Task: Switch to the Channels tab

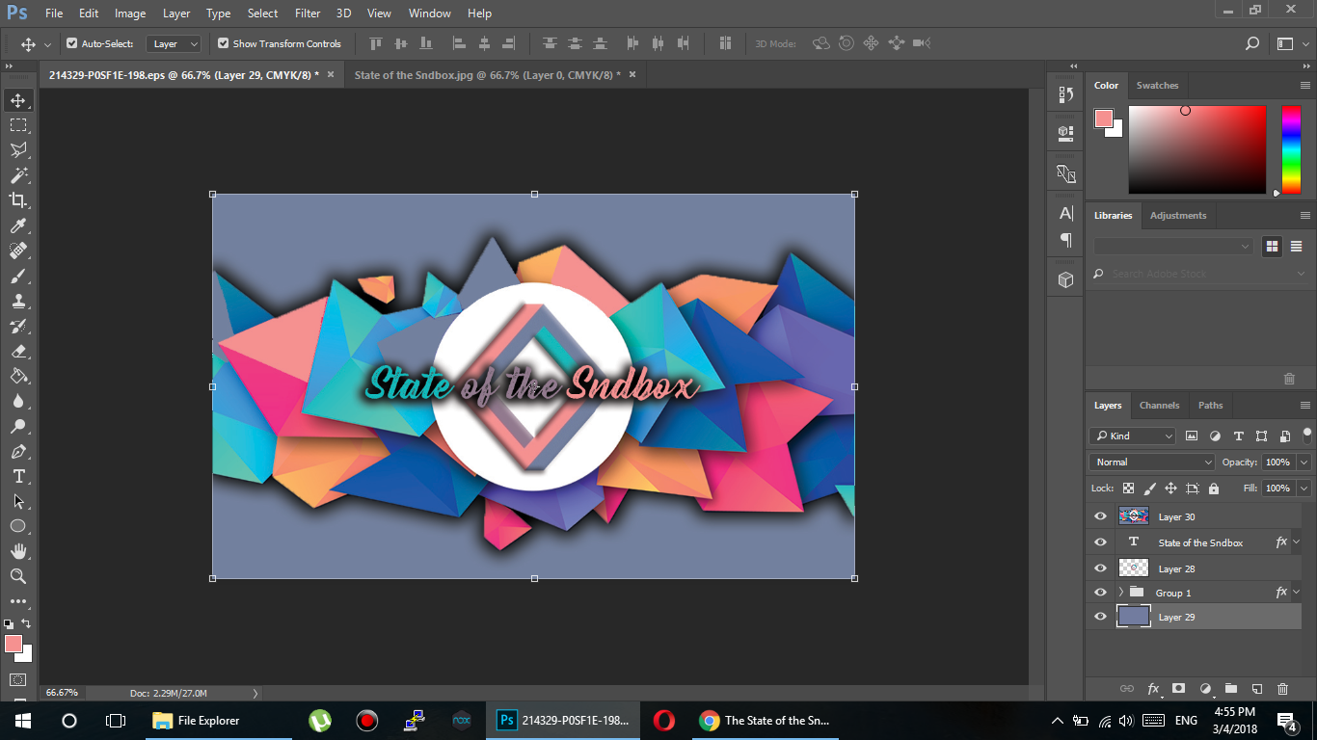Action: tap(1159, 405)
